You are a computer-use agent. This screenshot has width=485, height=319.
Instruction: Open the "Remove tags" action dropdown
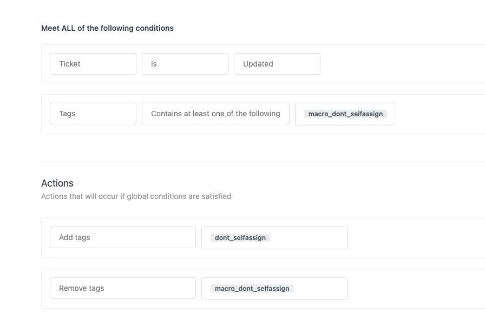click(x=122, y=288)
